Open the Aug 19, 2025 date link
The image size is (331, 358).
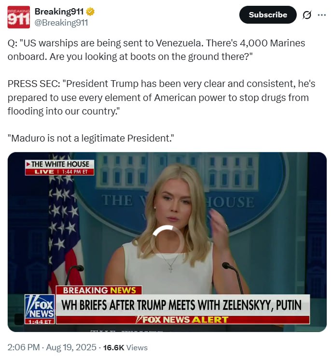[71, 347]
